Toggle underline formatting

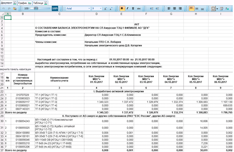(133, 8)
